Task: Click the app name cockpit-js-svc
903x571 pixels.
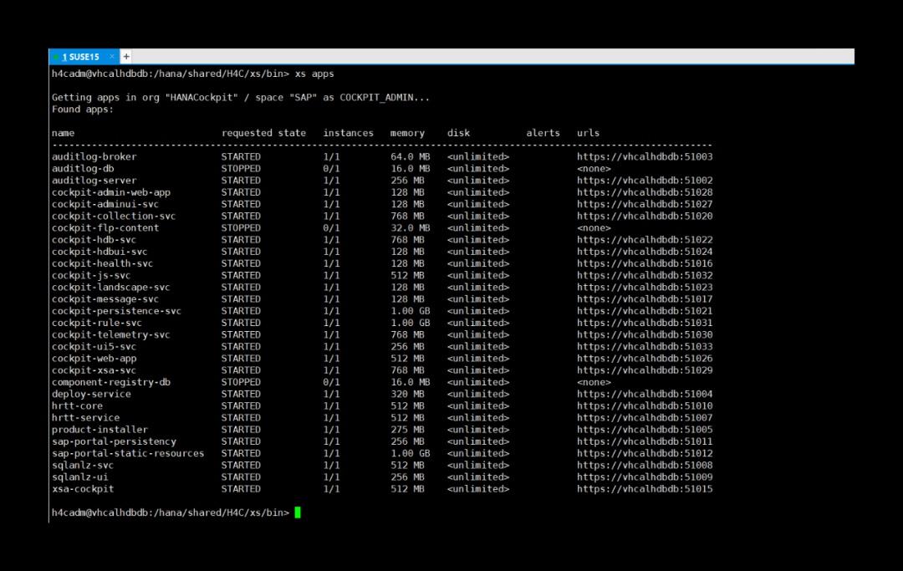Action: 91,275
